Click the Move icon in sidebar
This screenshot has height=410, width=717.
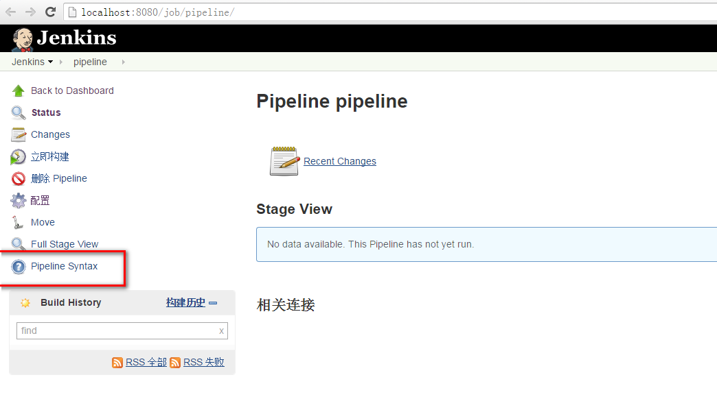(x=19, y=222)
